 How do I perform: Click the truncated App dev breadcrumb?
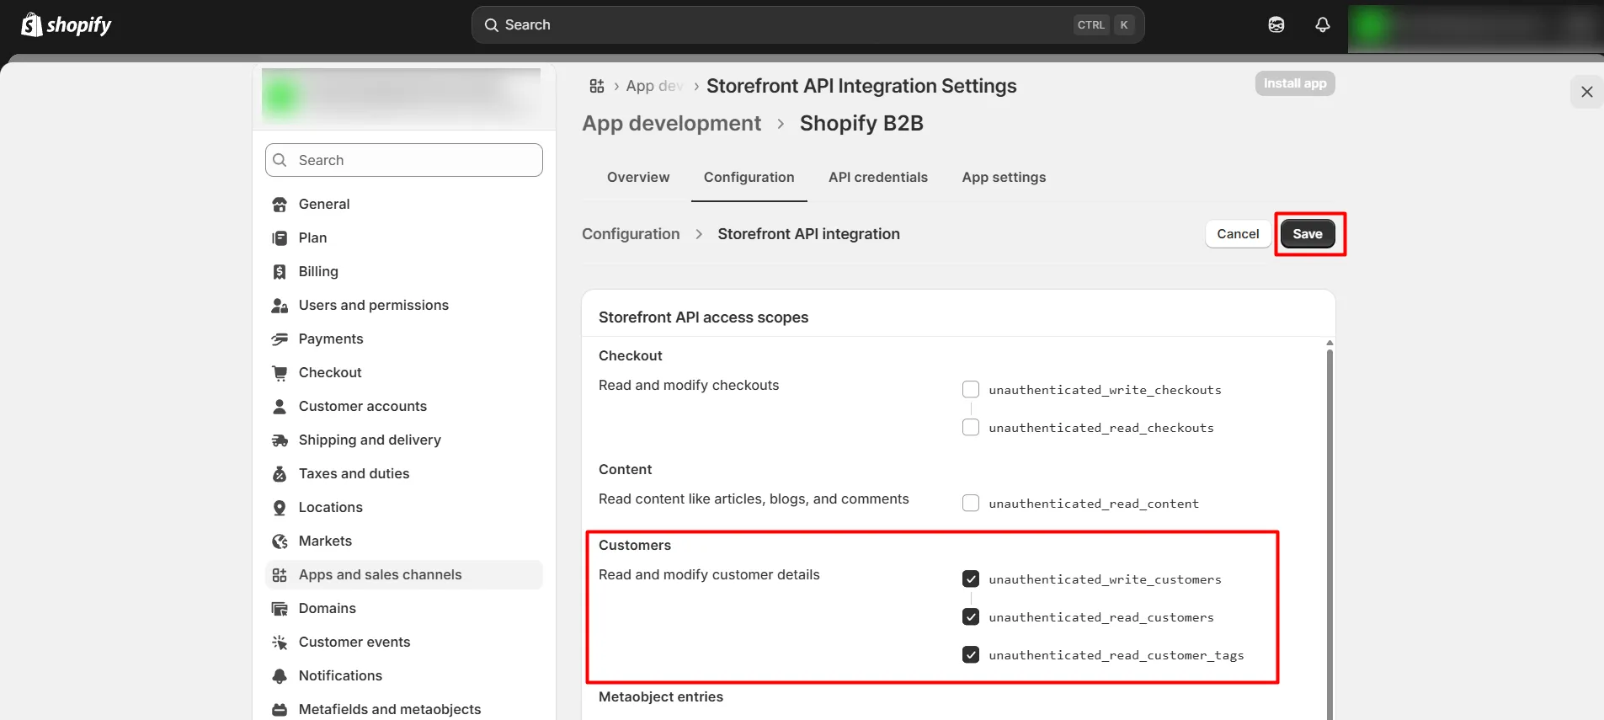point(654,86)
